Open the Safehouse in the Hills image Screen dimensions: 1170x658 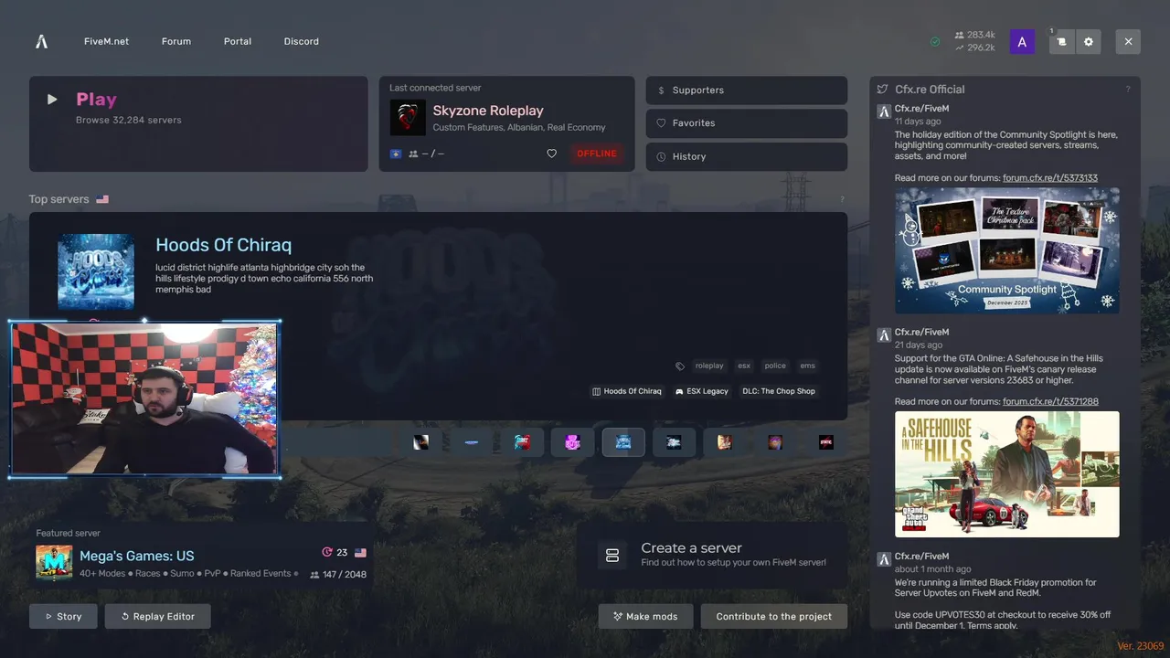[x=1007, y=474]
